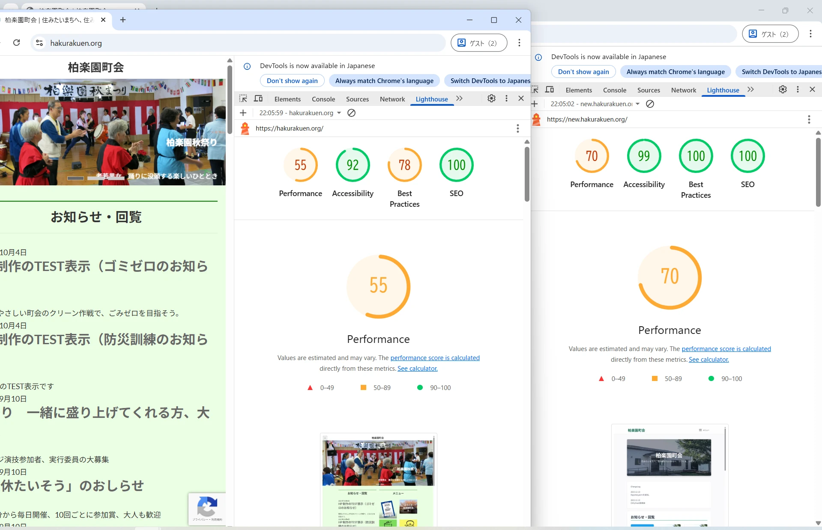Click the Performance 55 score gauge at top
The height and width of the screenshot is (530, 822).
pyautogui.click(x=300, y=165)
